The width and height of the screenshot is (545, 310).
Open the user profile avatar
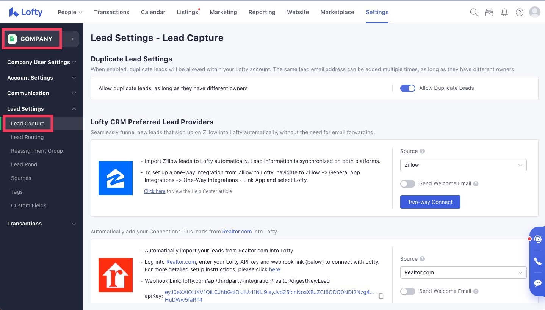point(535,12)
